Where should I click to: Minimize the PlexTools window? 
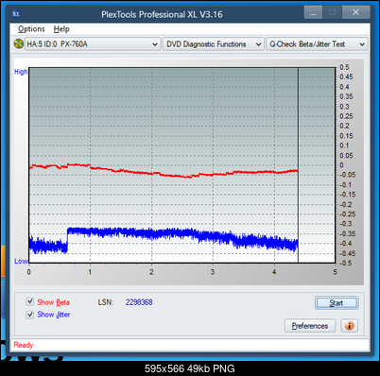click(x=313, y=13)
